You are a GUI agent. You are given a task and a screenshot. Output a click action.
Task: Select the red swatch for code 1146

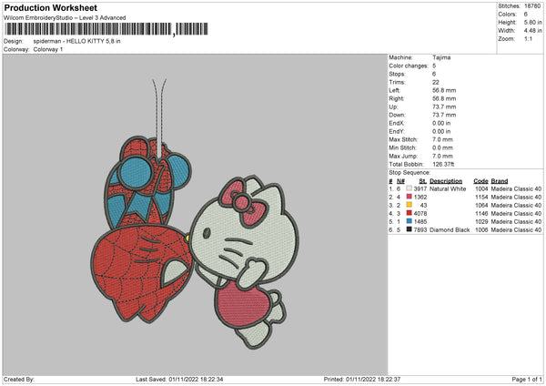coord(409,213)
